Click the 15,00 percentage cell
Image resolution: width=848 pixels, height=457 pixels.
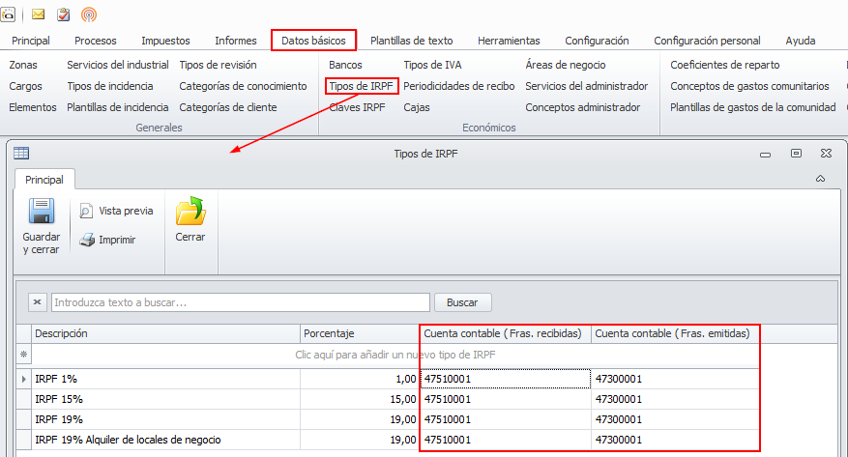[360, 399]
